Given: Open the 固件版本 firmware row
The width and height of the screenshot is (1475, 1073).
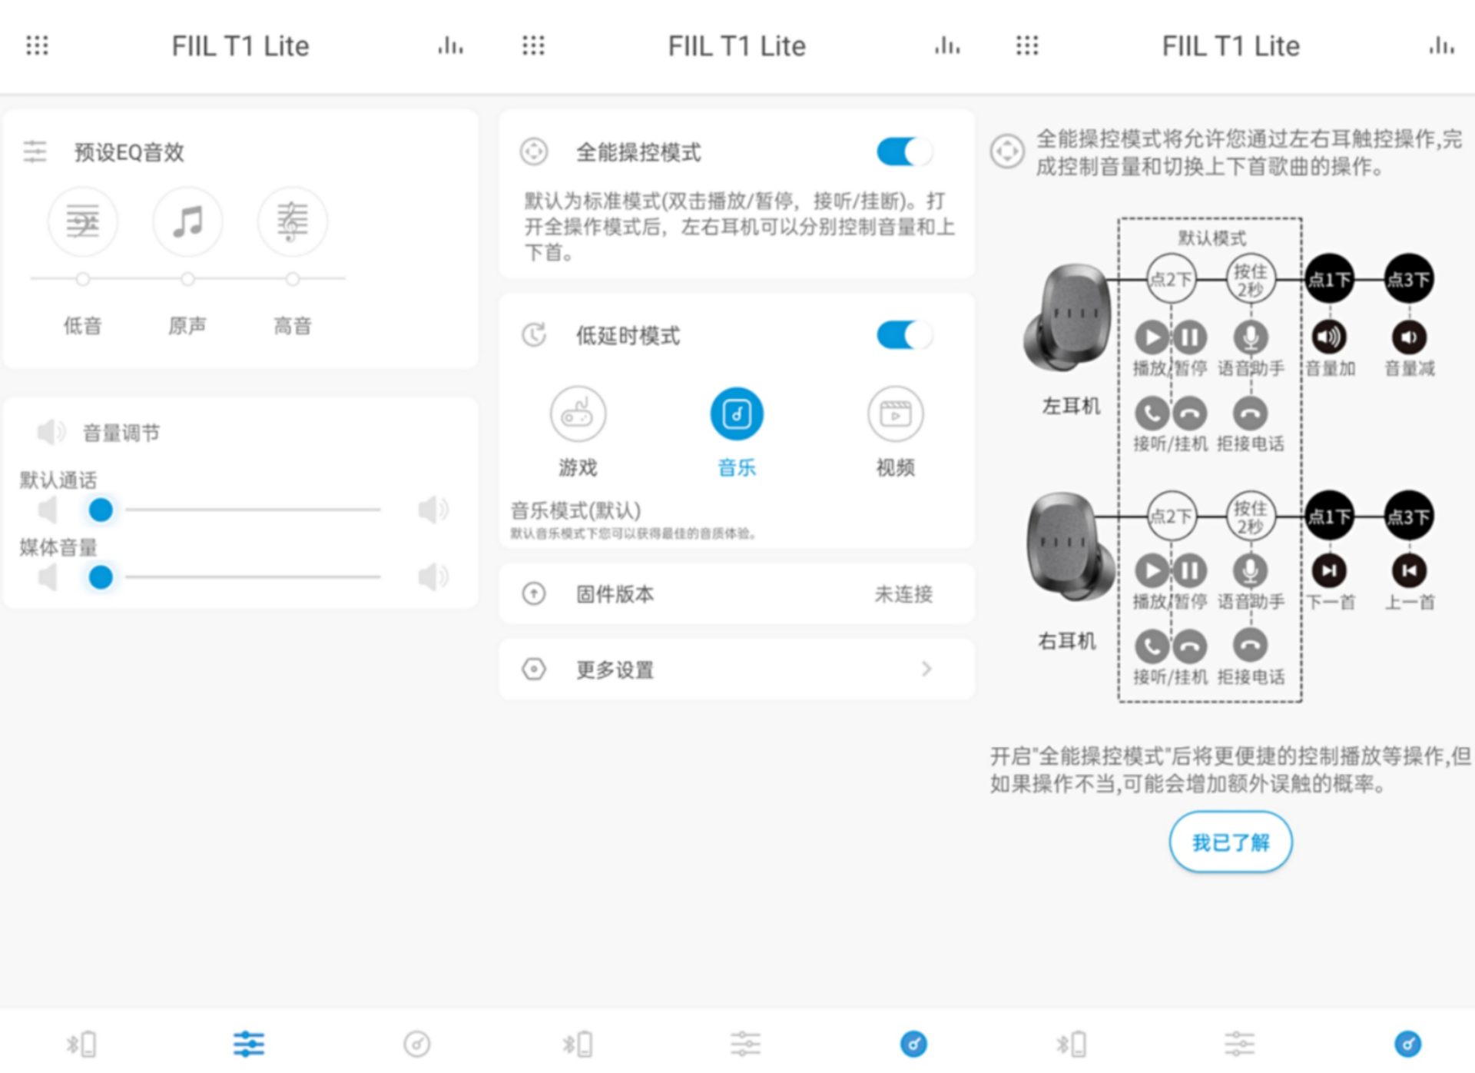Looking at the screenshot, I should click(737, 593).
